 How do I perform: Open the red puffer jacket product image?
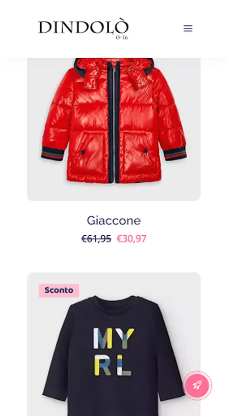coord(113,129)
